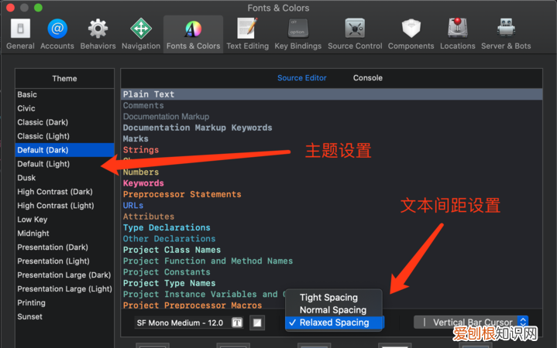The image size is (557, 348).
Task: Open the Behaviors gear pane
Action: 98,34
